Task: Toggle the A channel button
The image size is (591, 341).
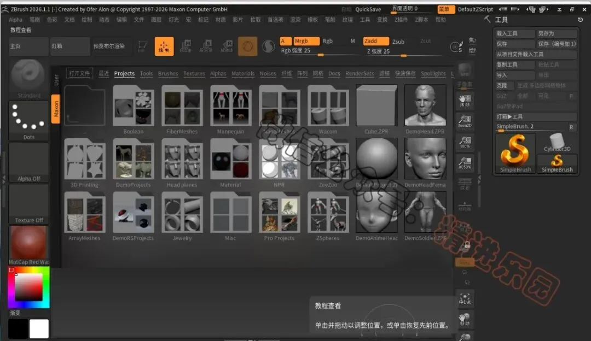Action: tap(285, 41)
